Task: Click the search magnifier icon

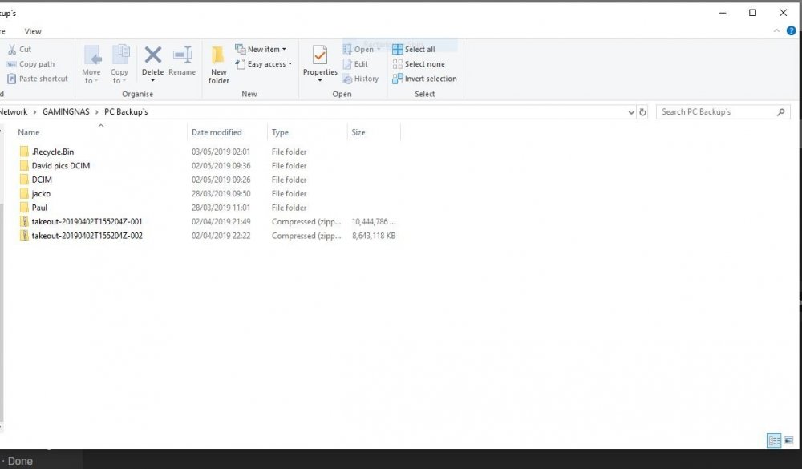Action: pyautogui.click(x=780, y=112)
